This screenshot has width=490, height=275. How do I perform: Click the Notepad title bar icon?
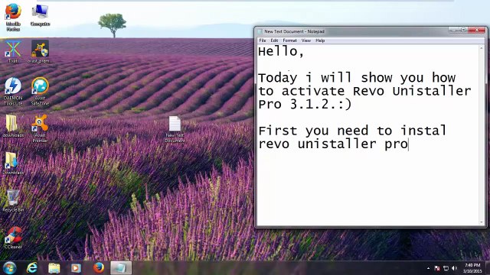pos(260,31)
